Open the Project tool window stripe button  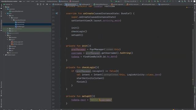pos(1,6)
